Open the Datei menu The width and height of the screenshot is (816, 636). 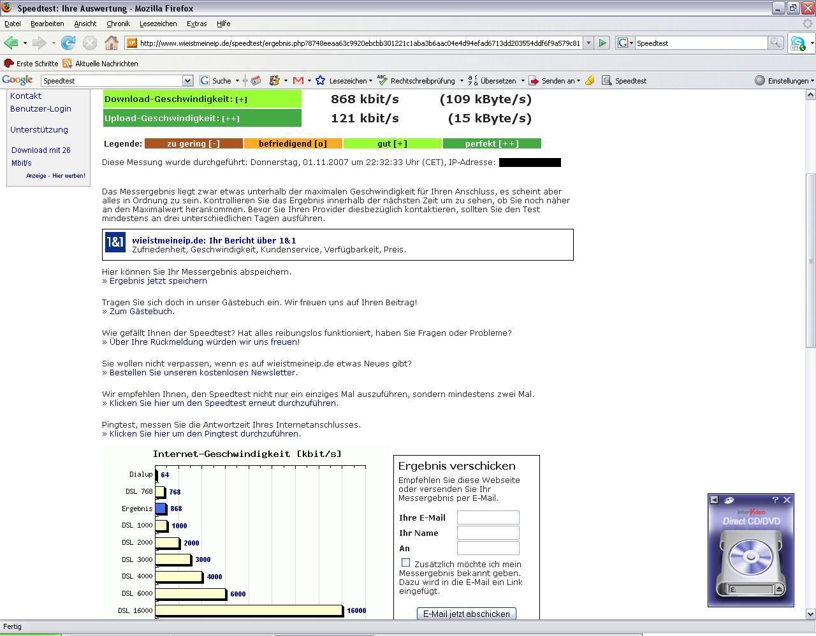point(13,24)
